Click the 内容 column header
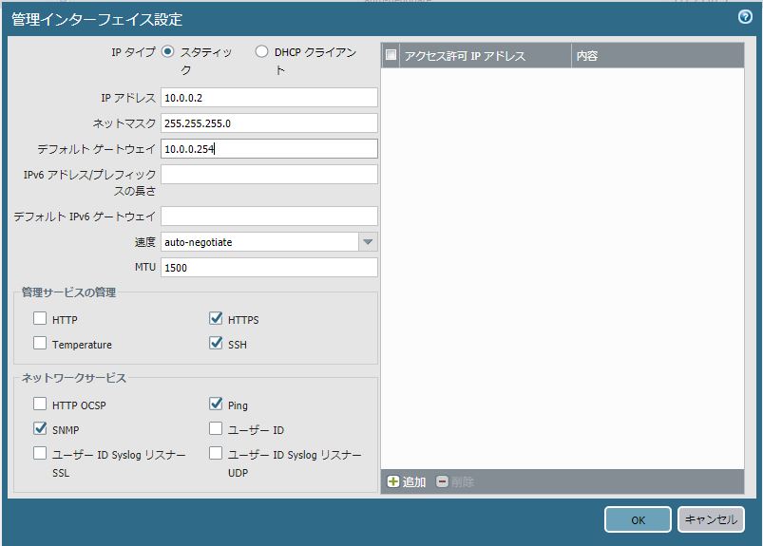This screenshot has width=763, height=546. pos(656,56)
